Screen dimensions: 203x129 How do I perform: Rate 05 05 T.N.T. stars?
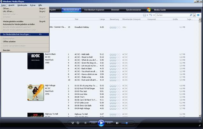point(115,97)
